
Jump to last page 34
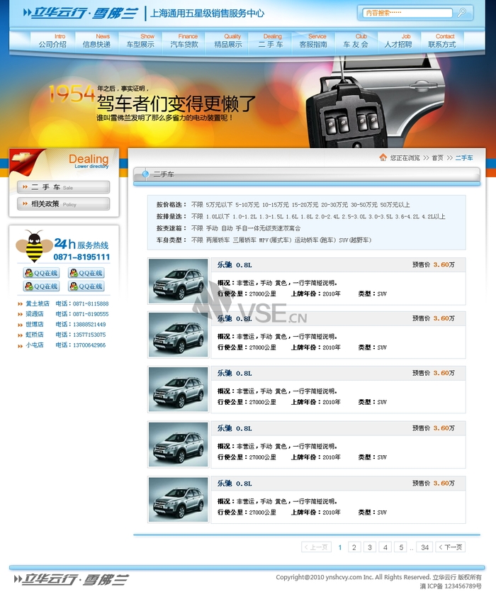(x=424, y=547)
